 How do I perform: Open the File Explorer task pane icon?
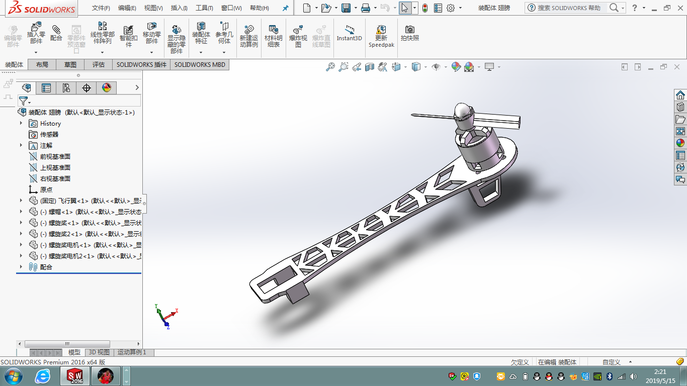680,119
